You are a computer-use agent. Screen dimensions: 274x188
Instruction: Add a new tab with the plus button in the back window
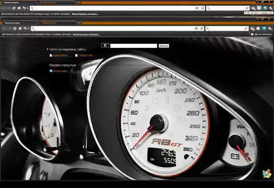pos(79,3)
